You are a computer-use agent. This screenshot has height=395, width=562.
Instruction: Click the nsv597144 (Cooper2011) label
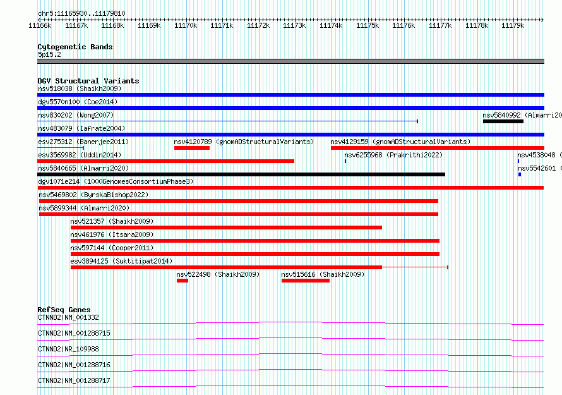[x=112, y=248]
